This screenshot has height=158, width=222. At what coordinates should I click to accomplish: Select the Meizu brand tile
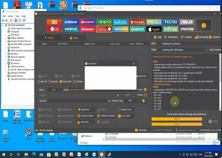tap(154, 22)
